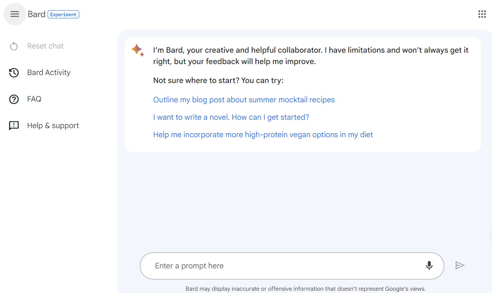Click the Experiment badge beside Bard
The image size is (492, 293).
tap(63, 14)
